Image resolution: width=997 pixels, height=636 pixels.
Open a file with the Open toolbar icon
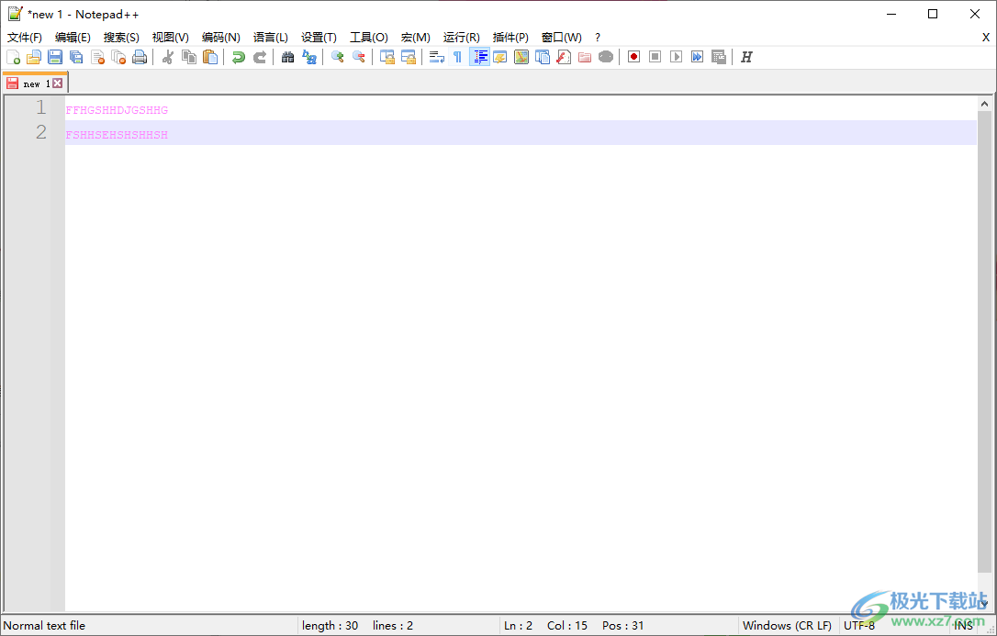click(x=34, y=56)
